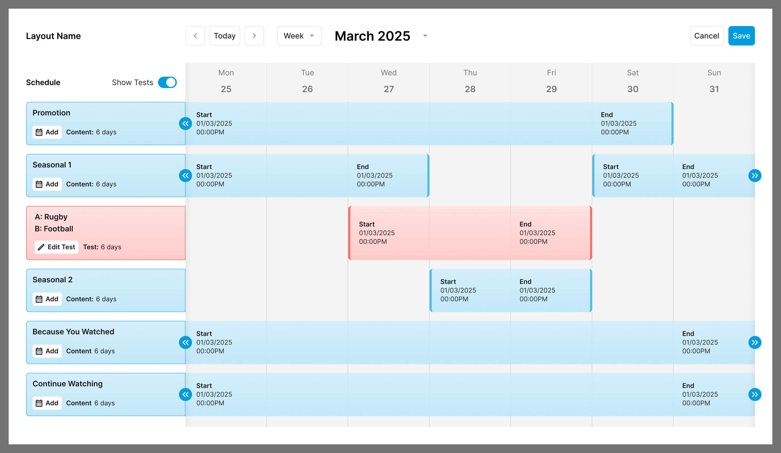Viewport: 781px width, 453px height.
Task: Click Seasonal 1 row's right double-chevron icon
Action: point(755,176)
